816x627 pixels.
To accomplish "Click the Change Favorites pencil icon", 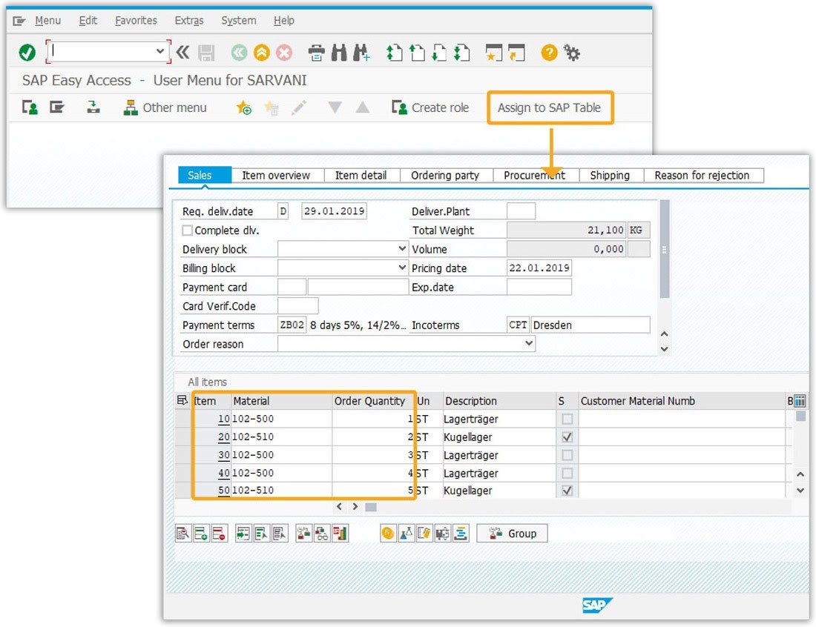I will [299, 107].
